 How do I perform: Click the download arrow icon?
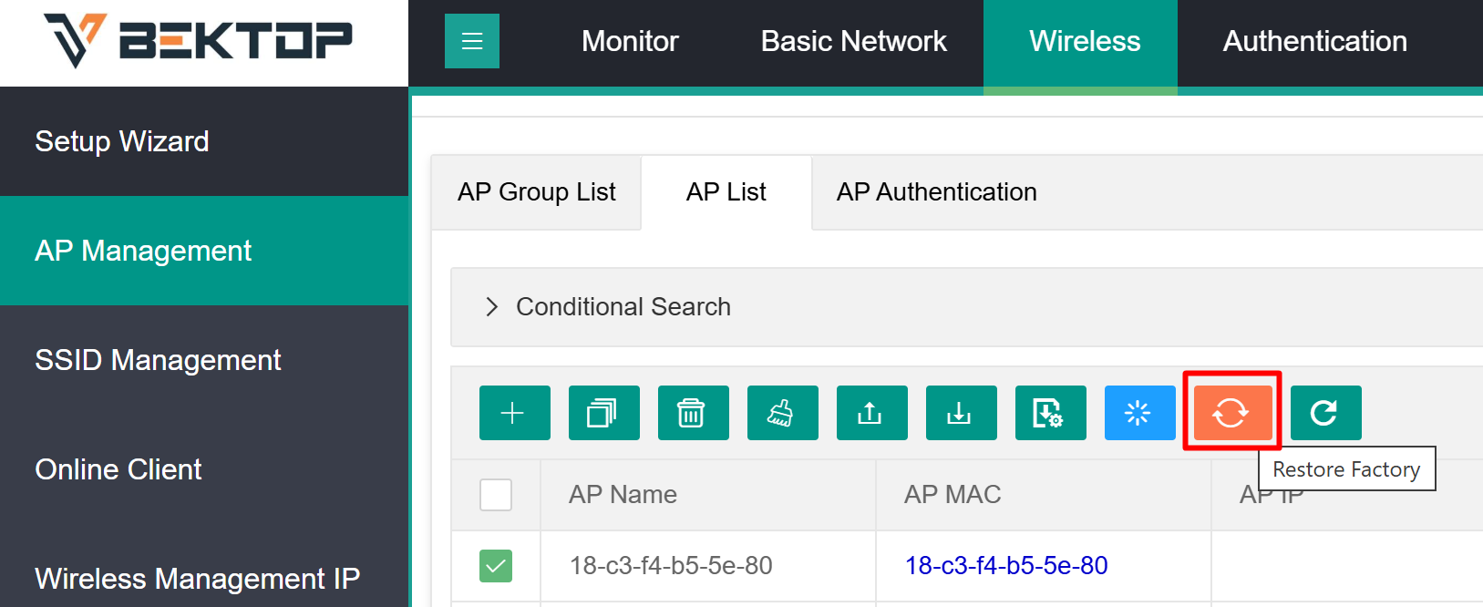(961, 413)
